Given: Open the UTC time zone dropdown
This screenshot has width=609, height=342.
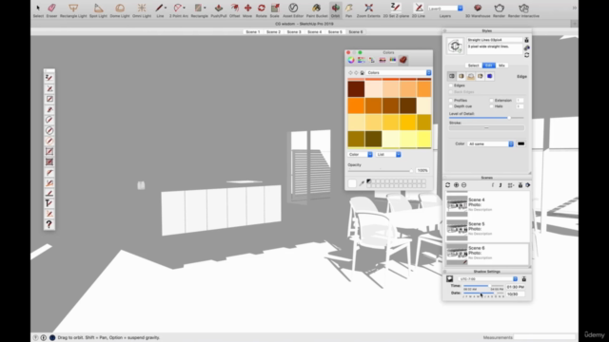Looking at the screenshot, I should click(x=487, y=279).
